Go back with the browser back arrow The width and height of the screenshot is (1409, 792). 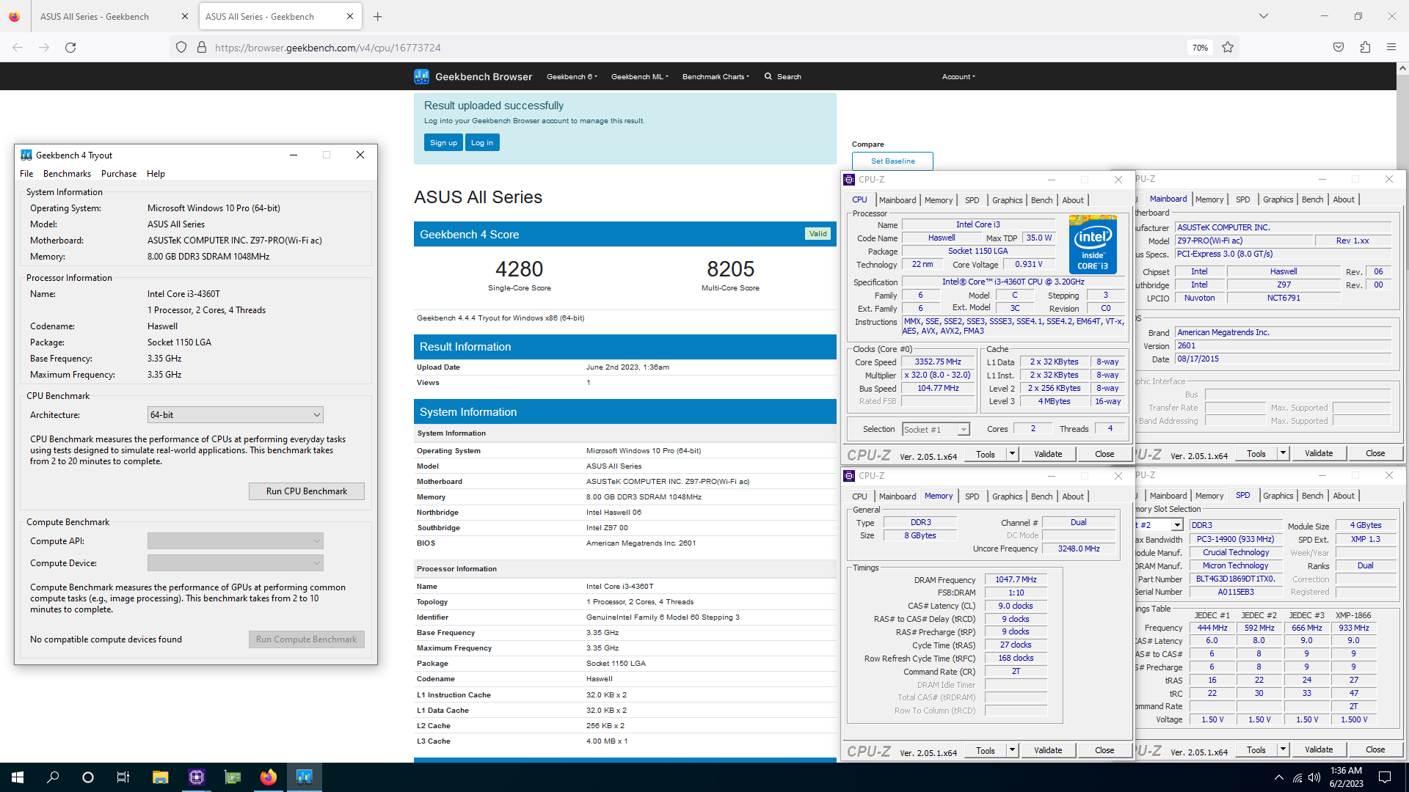[x=18, y=48]
